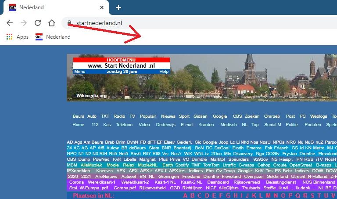Screen dimensions: 337x199
Task: Open the Zoeken menu item
Action: [252, 116]
